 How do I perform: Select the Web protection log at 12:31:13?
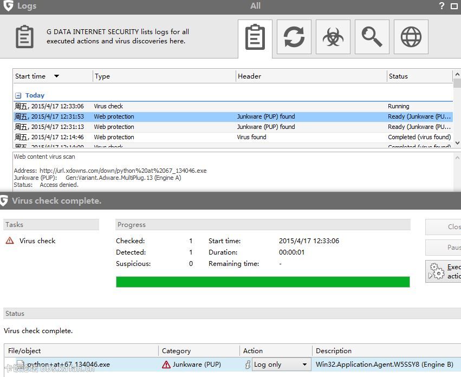click(233, 127)
